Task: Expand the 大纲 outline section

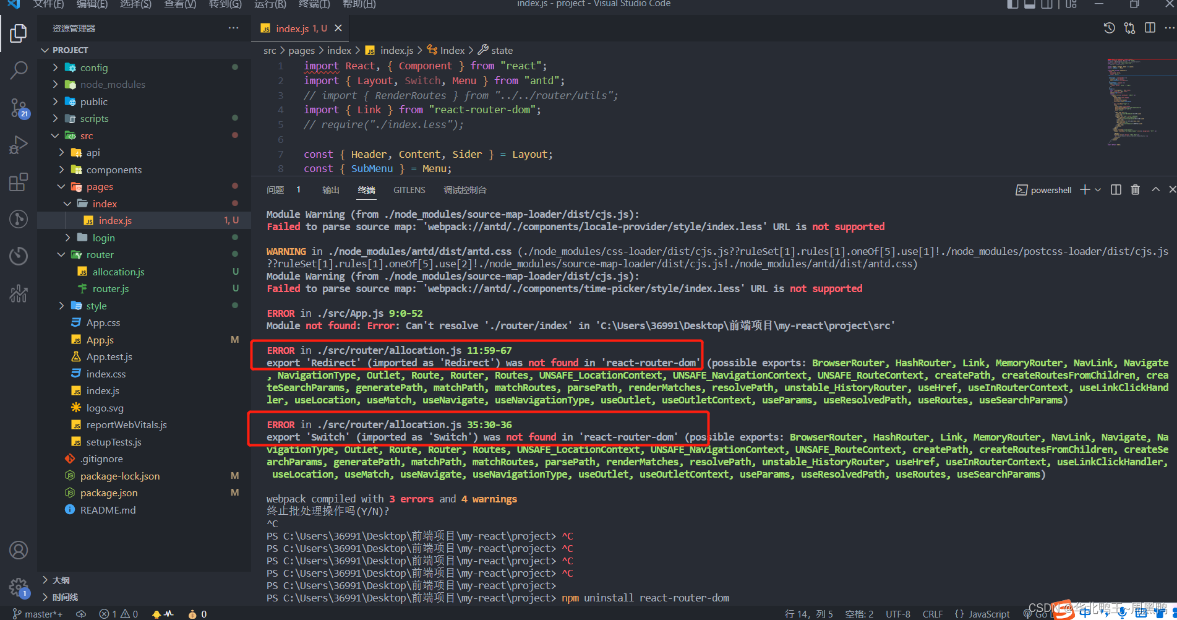Action: pos(143,580)
